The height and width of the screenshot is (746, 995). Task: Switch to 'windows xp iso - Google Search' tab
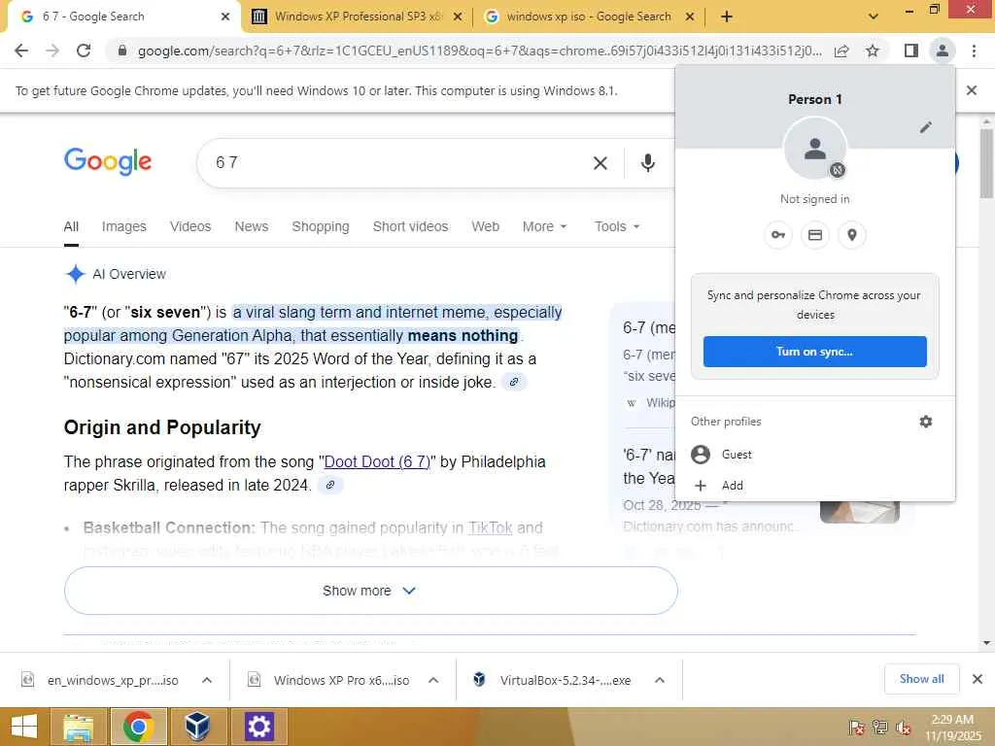[x=589, y=17]
